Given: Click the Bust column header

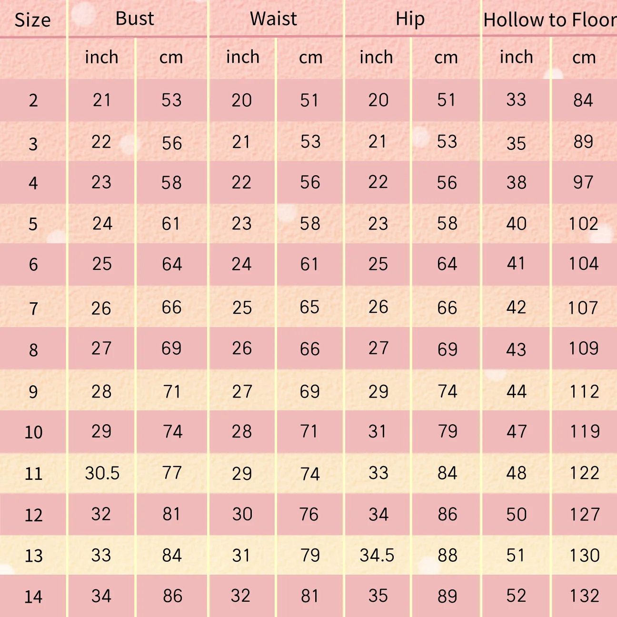Looking at the screenshot, I should [135, 19].
